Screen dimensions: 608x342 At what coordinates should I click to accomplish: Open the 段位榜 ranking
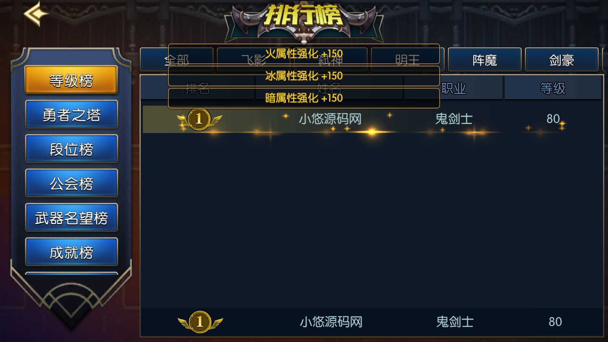(71, 149)
